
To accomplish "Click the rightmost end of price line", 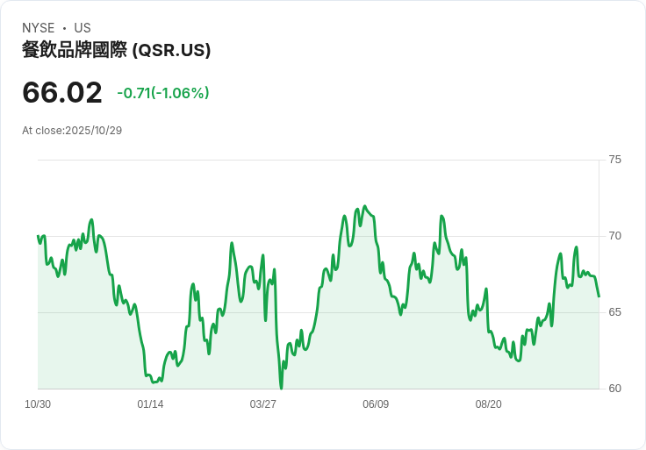I will coord(599,296).
